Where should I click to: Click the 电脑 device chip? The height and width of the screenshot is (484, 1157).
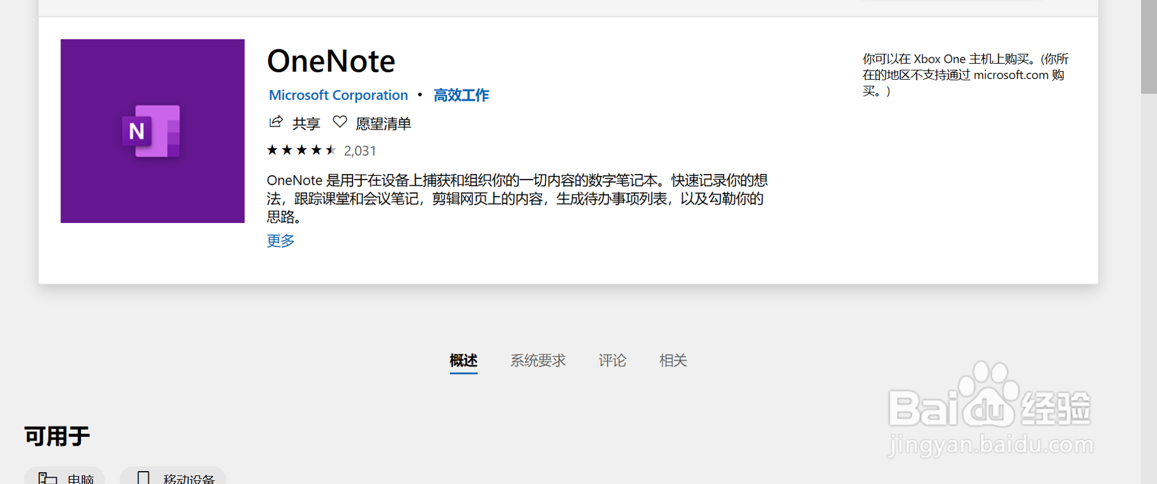[64, 476]
